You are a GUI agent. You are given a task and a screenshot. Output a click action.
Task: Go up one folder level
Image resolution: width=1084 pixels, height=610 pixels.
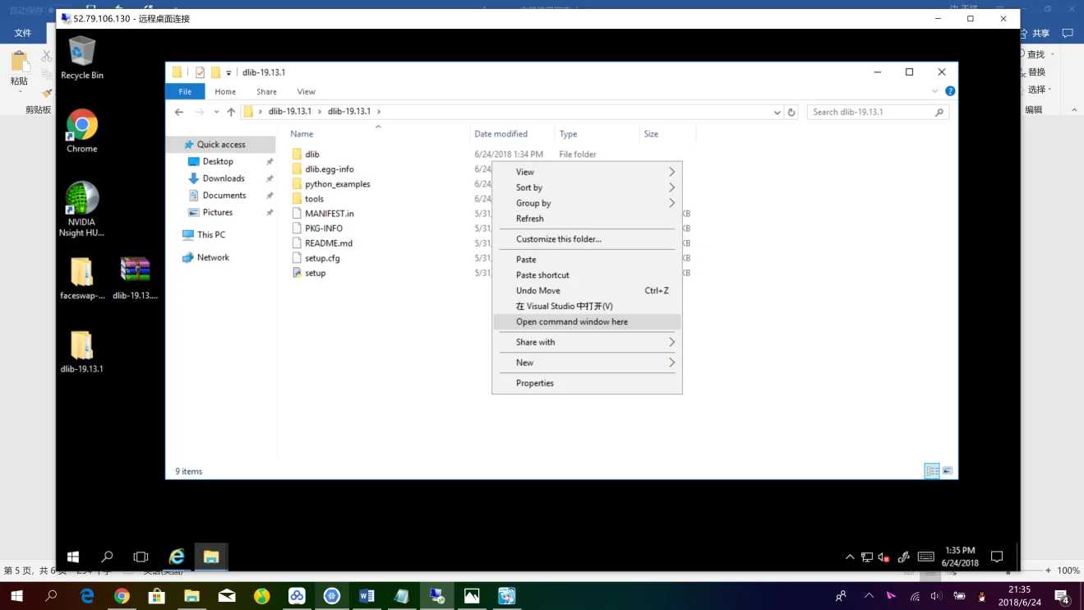[231, 112]
